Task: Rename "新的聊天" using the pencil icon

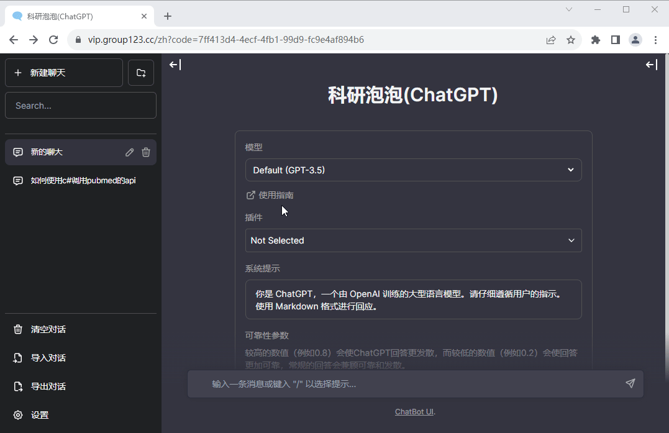Action: [129, 152]
